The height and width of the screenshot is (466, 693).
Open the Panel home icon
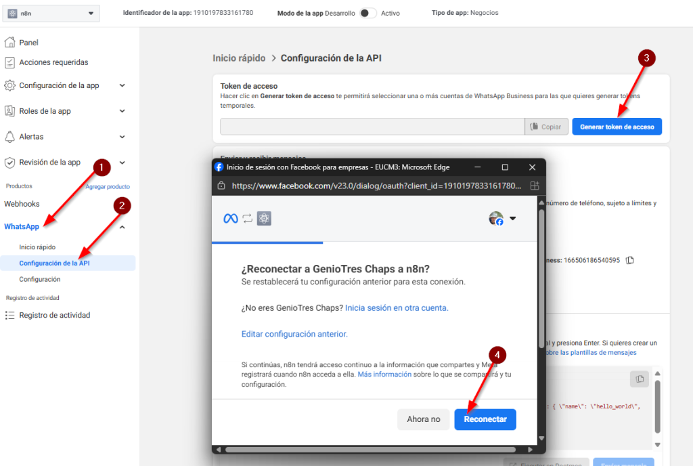pos(9,43)
